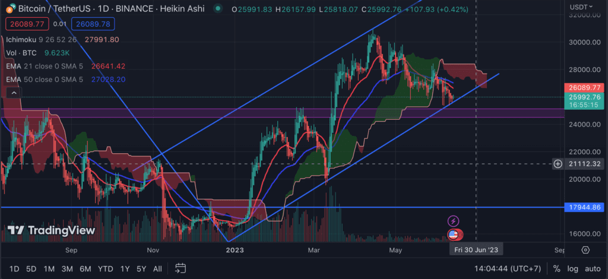Select the EMA 21 close indicator legend
608x279 pixels.
click(45, 66)
